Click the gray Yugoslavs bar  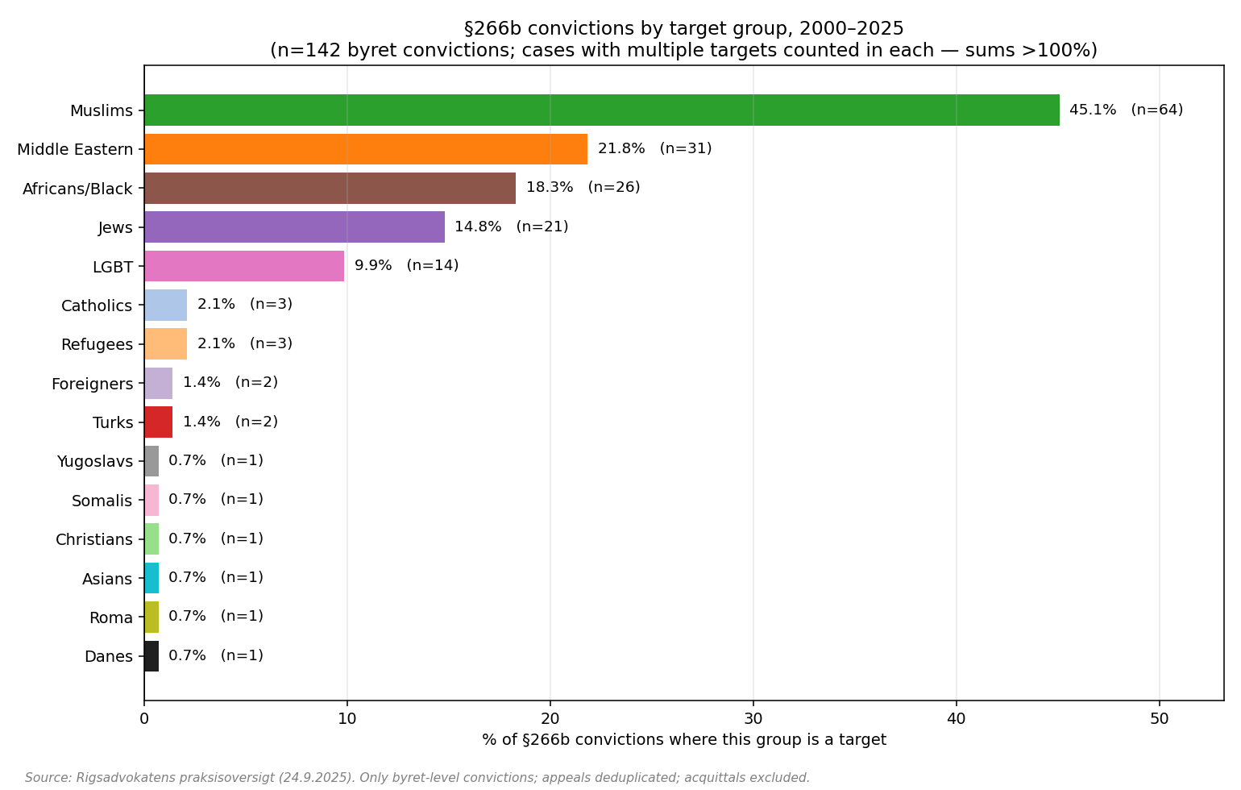[151, 461]
